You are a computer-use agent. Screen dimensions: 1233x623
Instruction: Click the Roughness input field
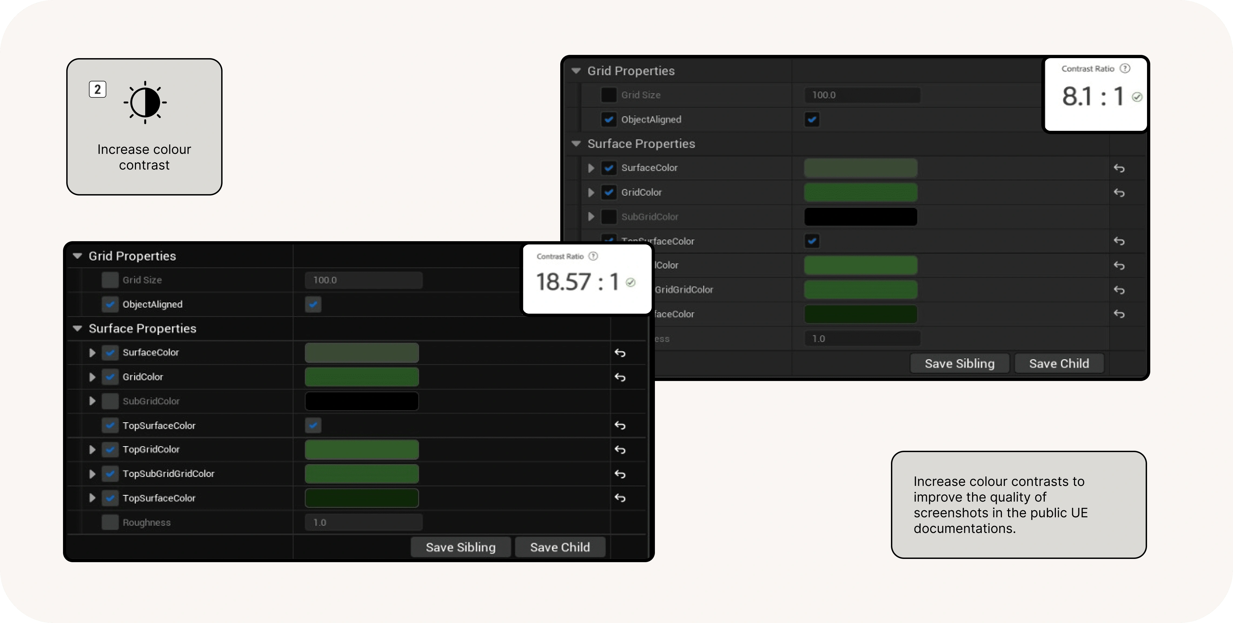[362, 521]
